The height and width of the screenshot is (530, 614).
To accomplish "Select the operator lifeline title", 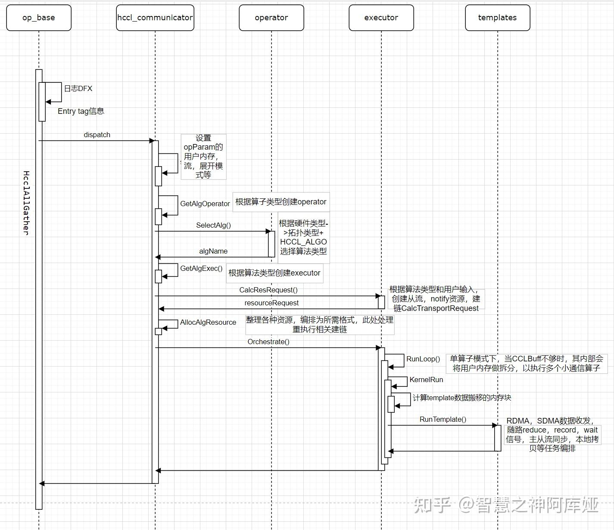I will point(271,18).
